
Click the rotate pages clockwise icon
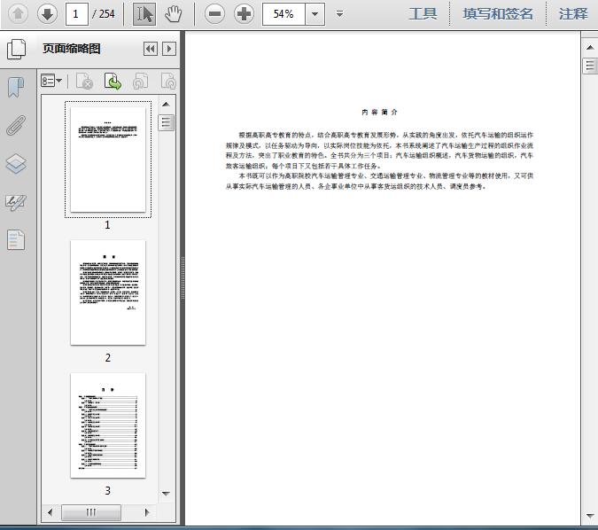[168, 81]
